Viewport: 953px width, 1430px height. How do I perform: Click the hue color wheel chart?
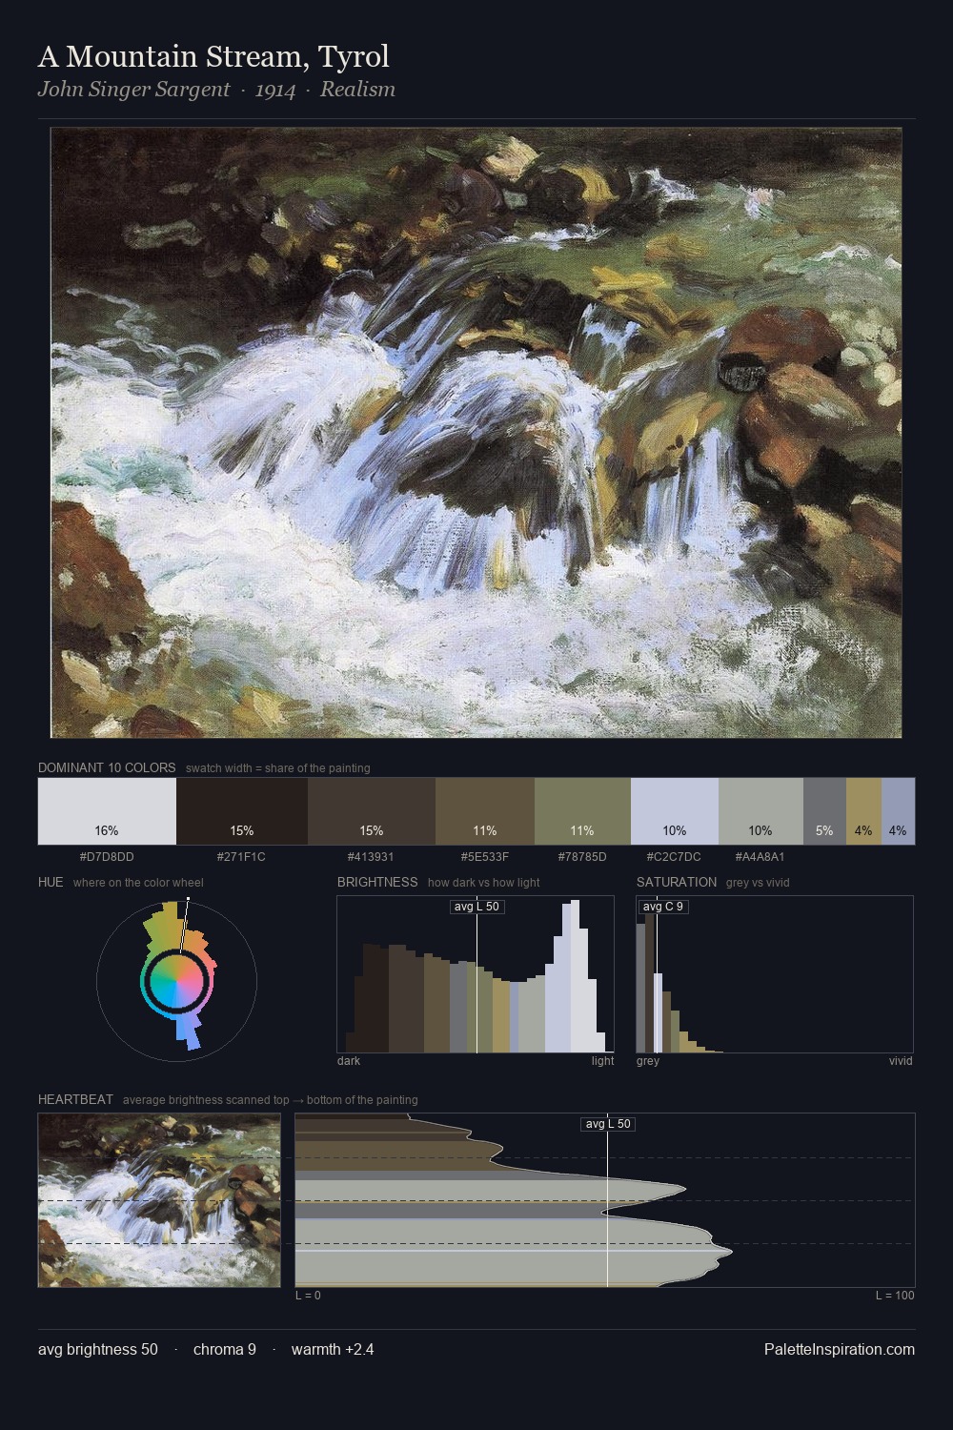(177, 980)
